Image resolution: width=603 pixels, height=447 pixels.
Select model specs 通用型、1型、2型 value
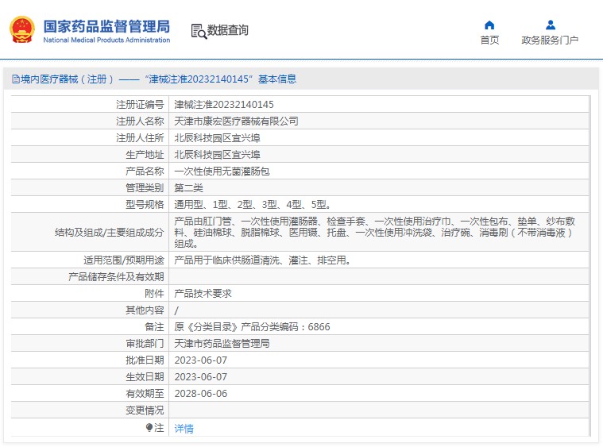click(x=253, y=205)
